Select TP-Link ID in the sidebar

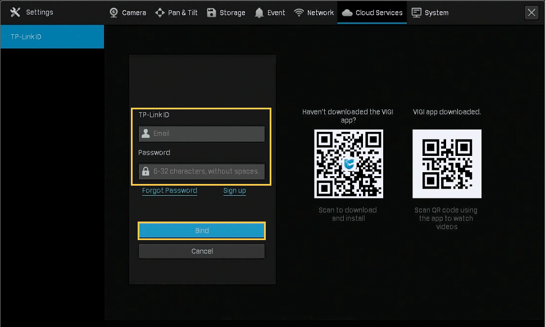coord(52,36)
